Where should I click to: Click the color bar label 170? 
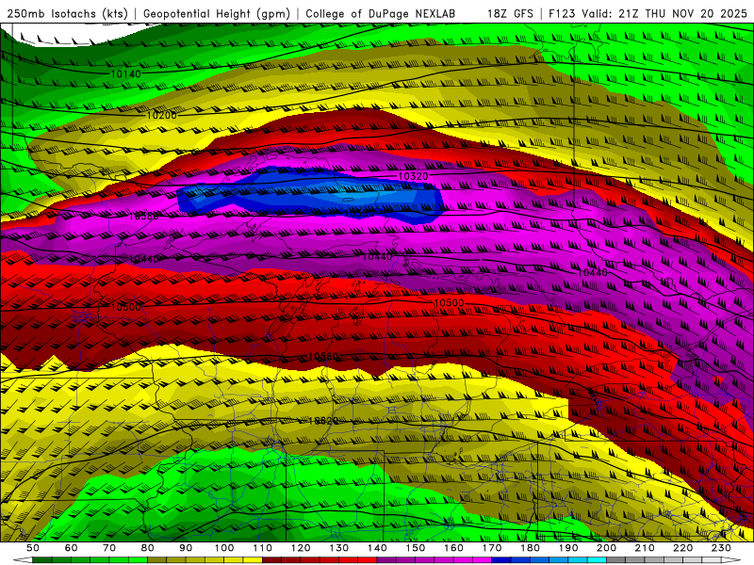tap(492, 548)
